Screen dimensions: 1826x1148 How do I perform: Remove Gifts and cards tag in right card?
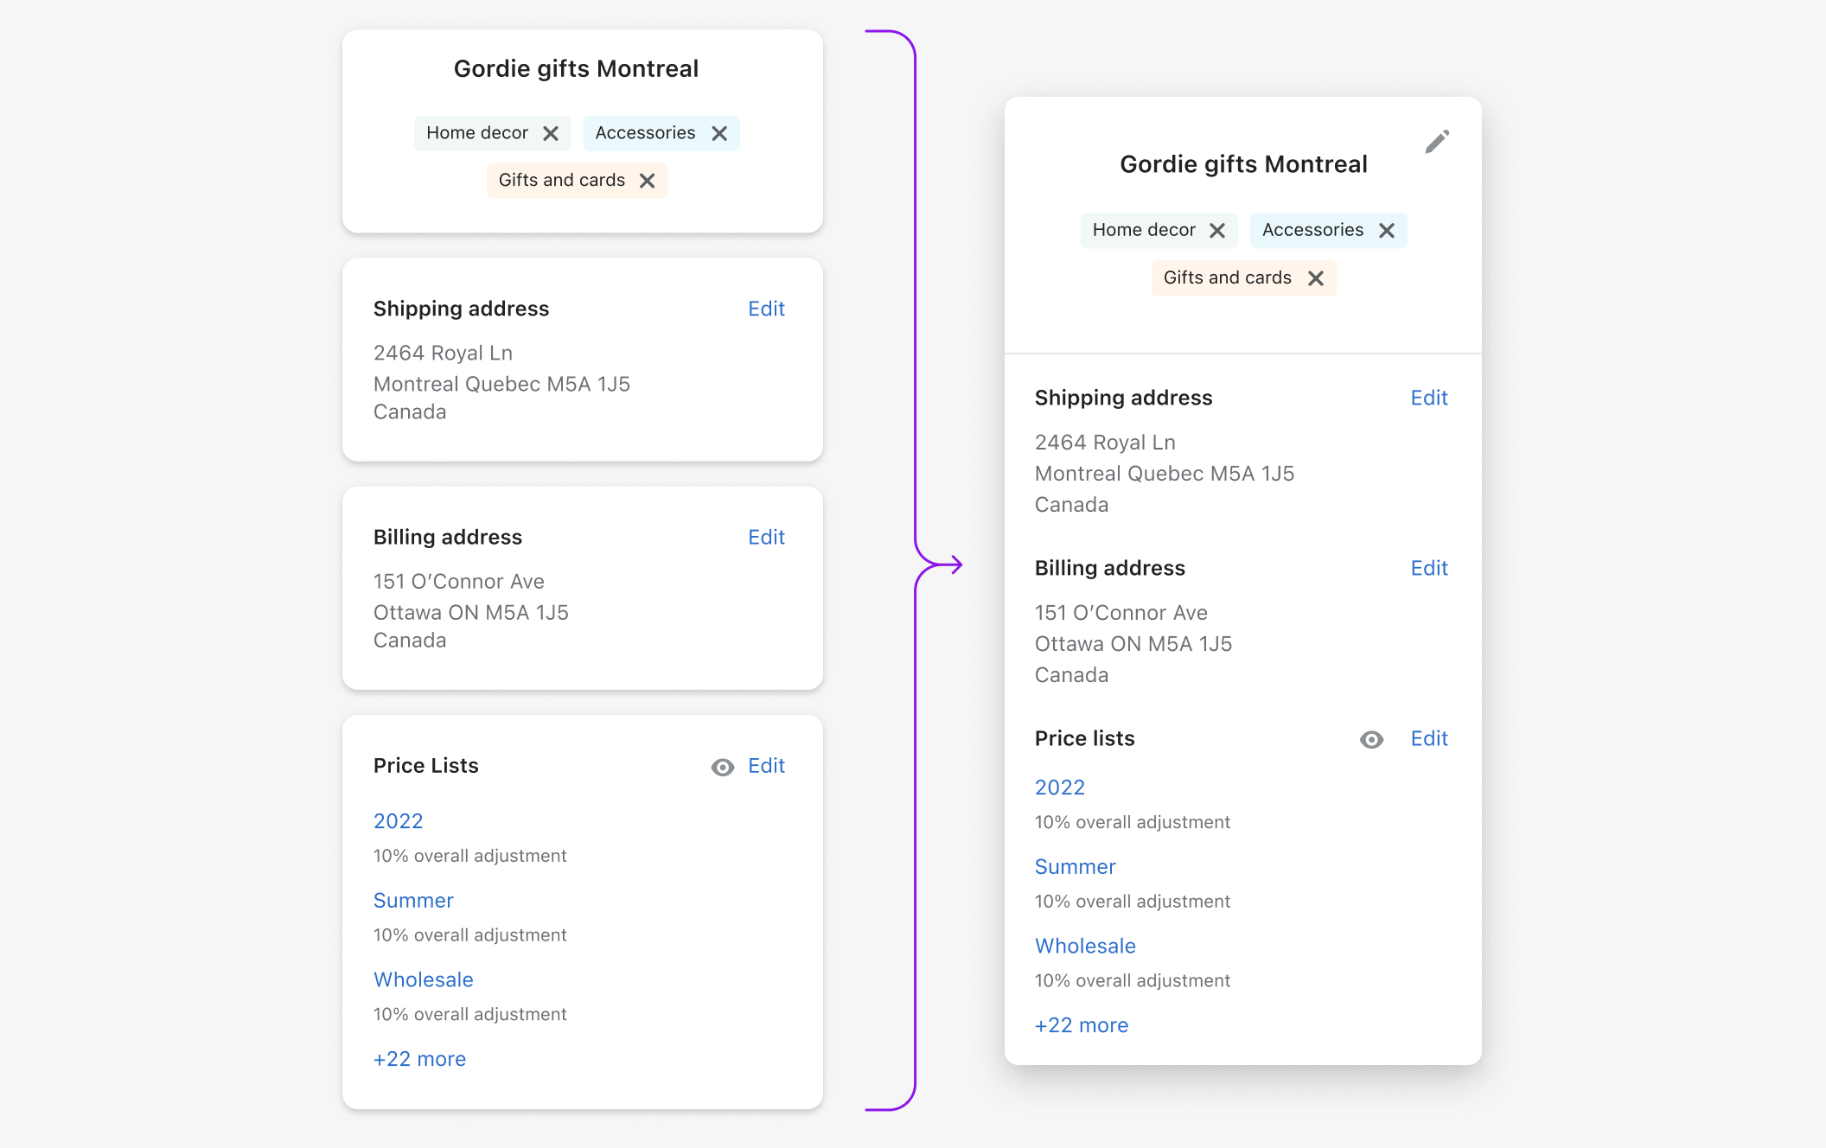[1316, 278]
